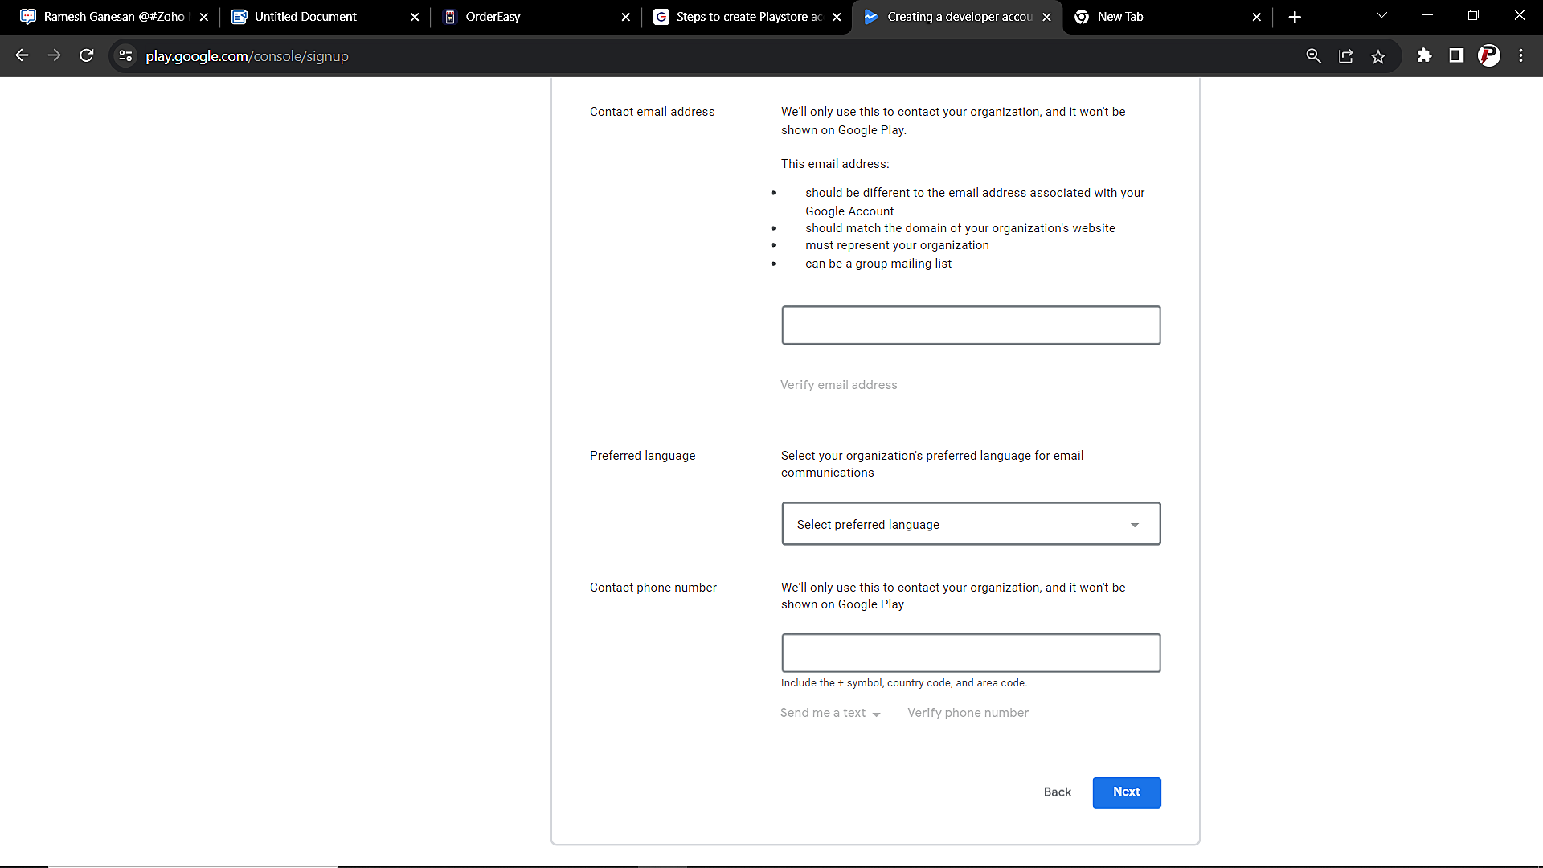Open the Extensions puzzle icon

coord(1424,55)
